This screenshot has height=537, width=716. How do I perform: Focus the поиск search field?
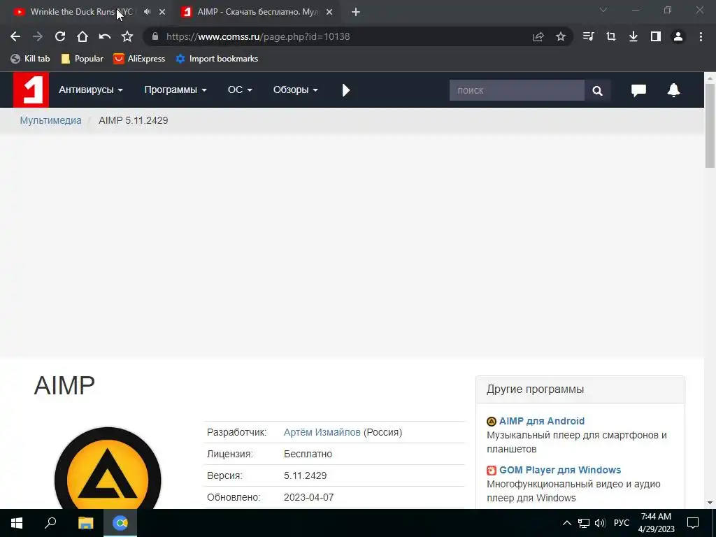pyautogui.click(x=517, y=90)
